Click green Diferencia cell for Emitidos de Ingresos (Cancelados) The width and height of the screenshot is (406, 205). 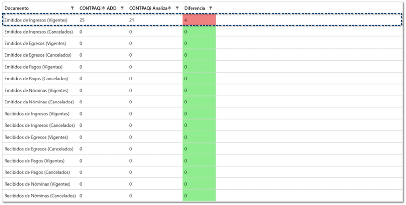[199, 32]
